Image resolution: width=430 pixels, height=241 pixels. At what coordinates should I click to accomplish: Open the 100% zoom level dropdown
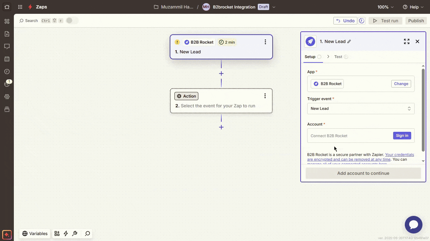pyautogui.click(x=386, y=7)
